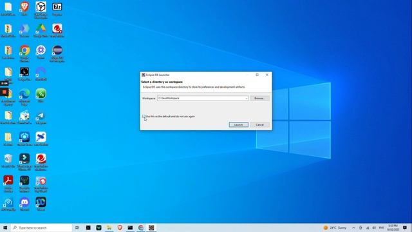
Task: Show hidden system tray icons
Action: [x=353, y=227]
